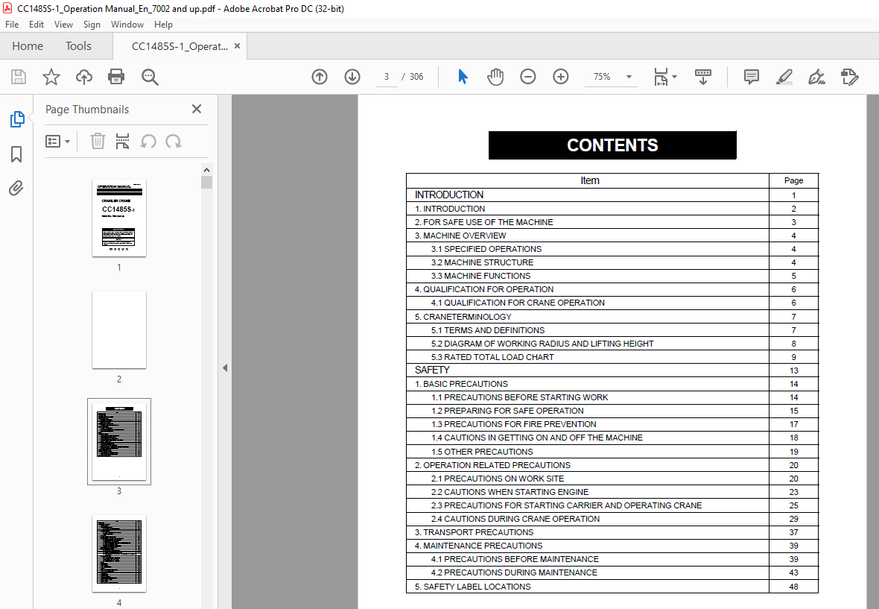Click the '4.2 PRECAUTIONS DURING MAINTENANCE' entry

click(x=514, y=573)
